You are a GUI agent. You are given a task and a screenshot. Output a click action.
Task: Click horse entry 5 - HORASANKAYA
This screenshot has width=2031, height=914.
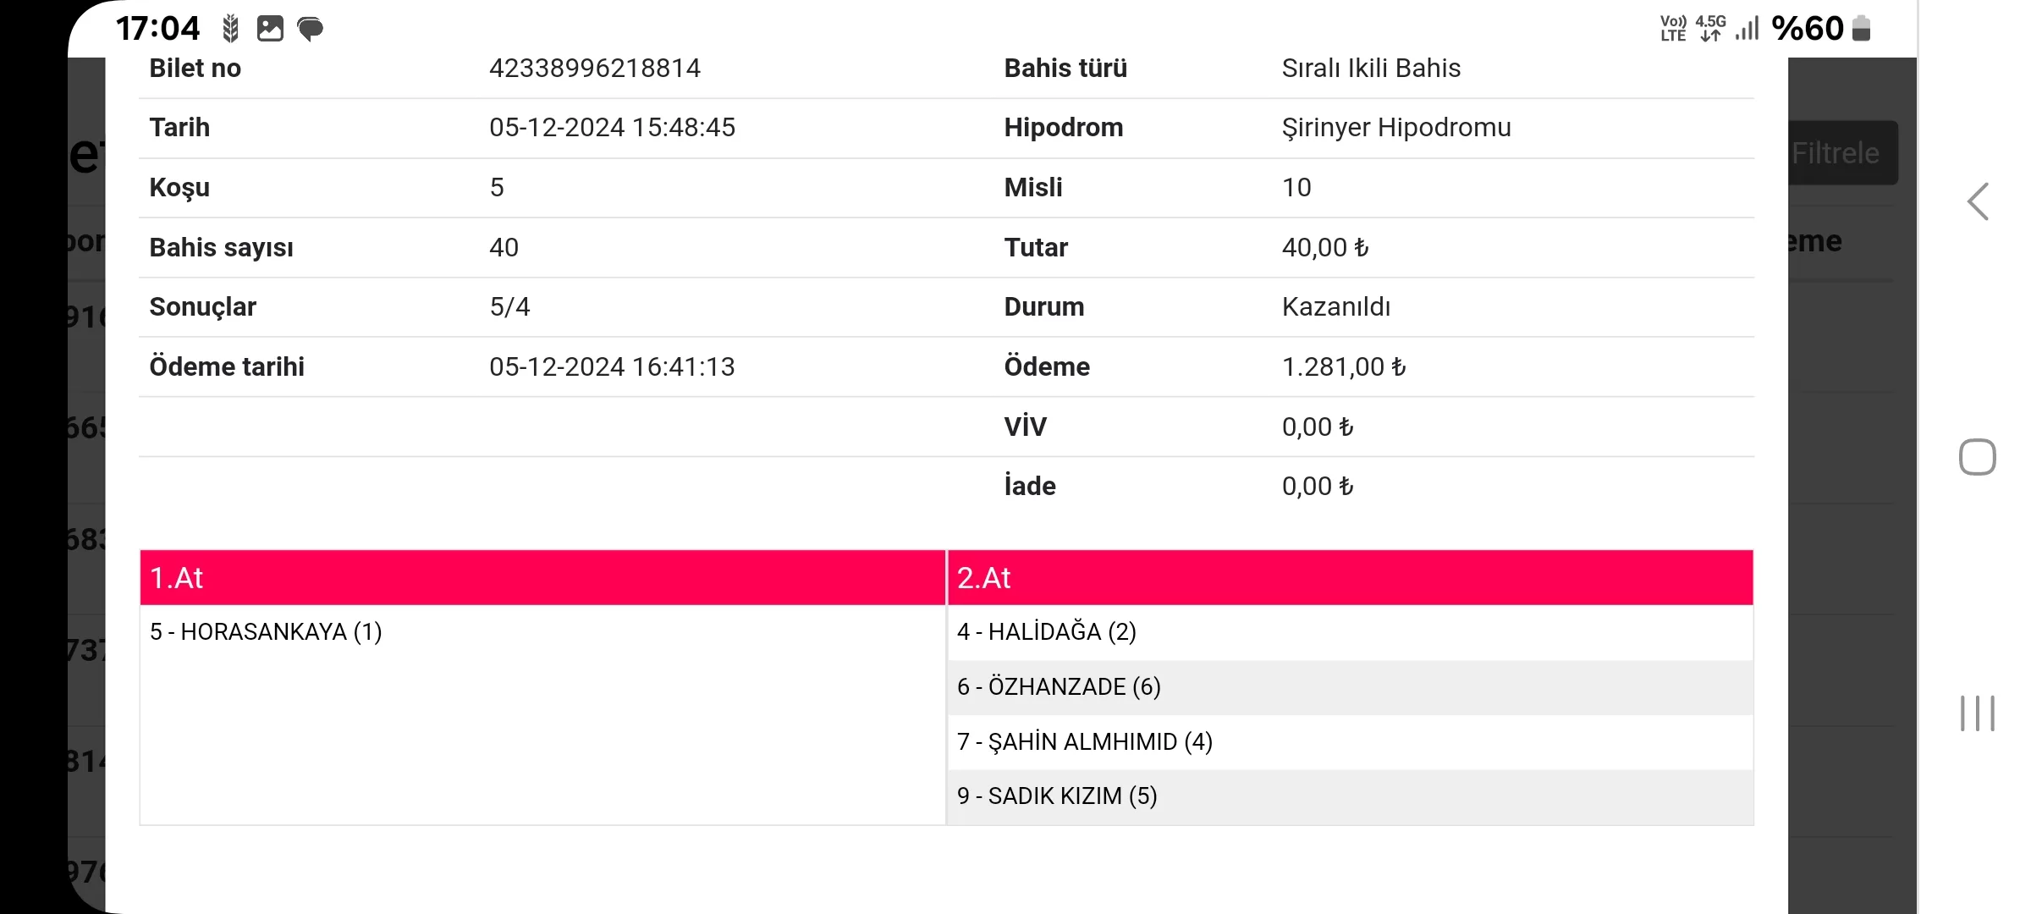(x=266, y=632)
